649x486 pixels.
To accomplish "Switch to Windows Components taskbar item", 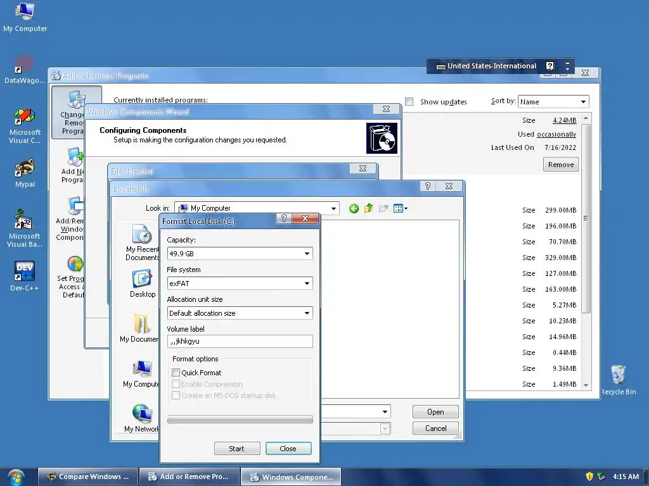I will point(291,477).
